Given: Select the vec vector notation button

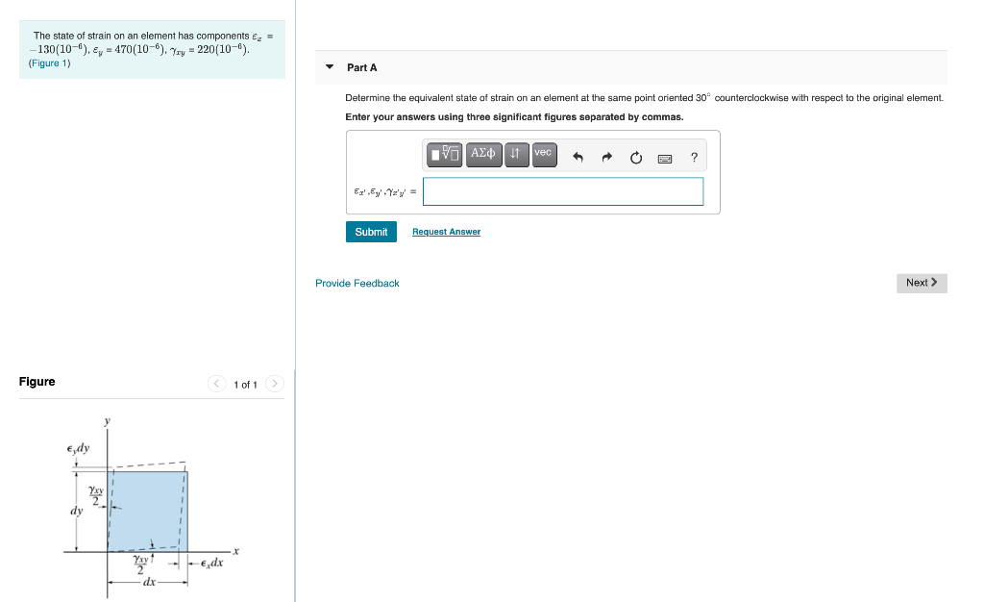Looking at the screenshot, I should (544, 154).
